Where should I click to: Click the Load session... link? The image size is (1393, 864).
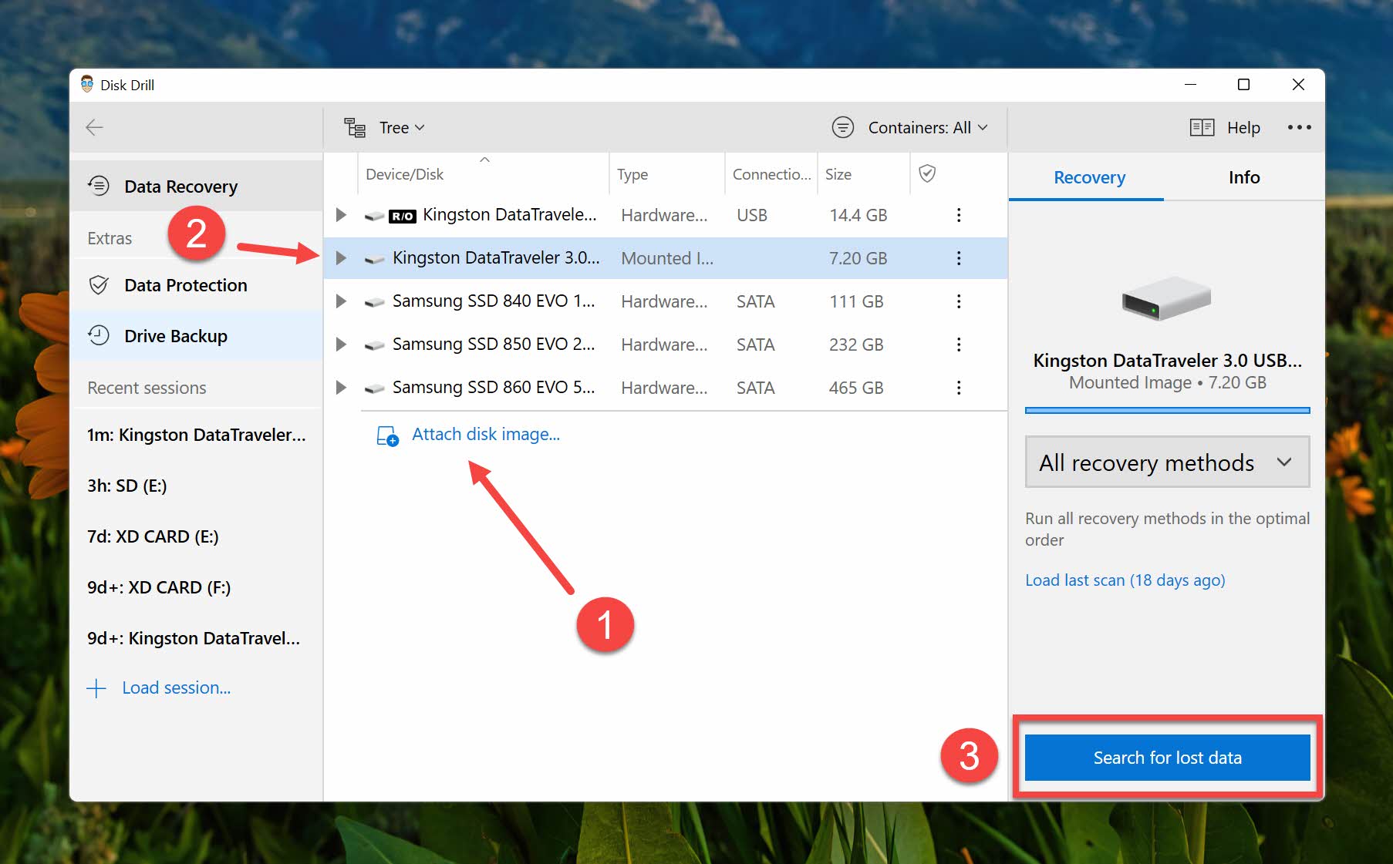pyautogui.click(x=176, y=688)
